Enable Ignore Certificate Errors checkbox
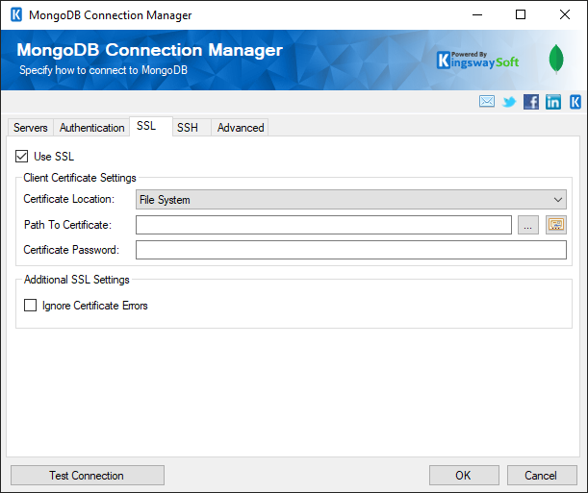Screen dimensions: 588x493 [x=31, y=305]
